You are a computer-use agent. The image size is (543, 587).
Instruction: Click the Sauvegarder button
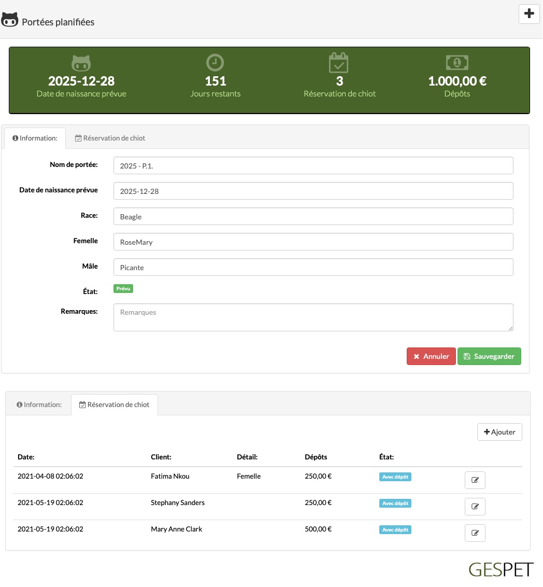coord(489,356)
